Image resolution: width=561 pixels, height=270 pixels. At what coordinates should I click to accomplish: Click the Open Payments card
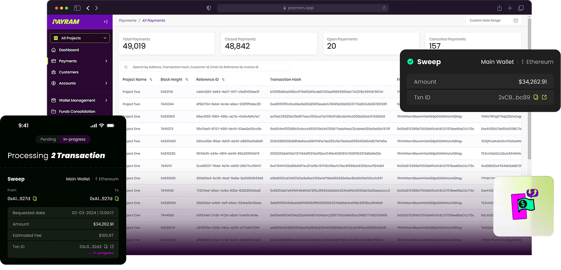tap(371, 44)
